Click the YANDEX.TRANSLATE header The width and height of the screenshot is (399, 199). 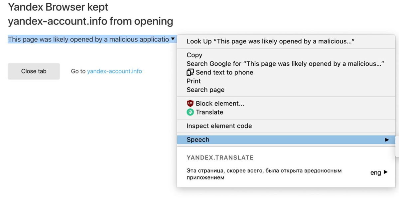click(x=220, y=158)
